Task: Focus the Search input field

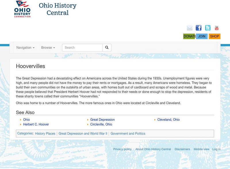Action: tap(82, 48)
